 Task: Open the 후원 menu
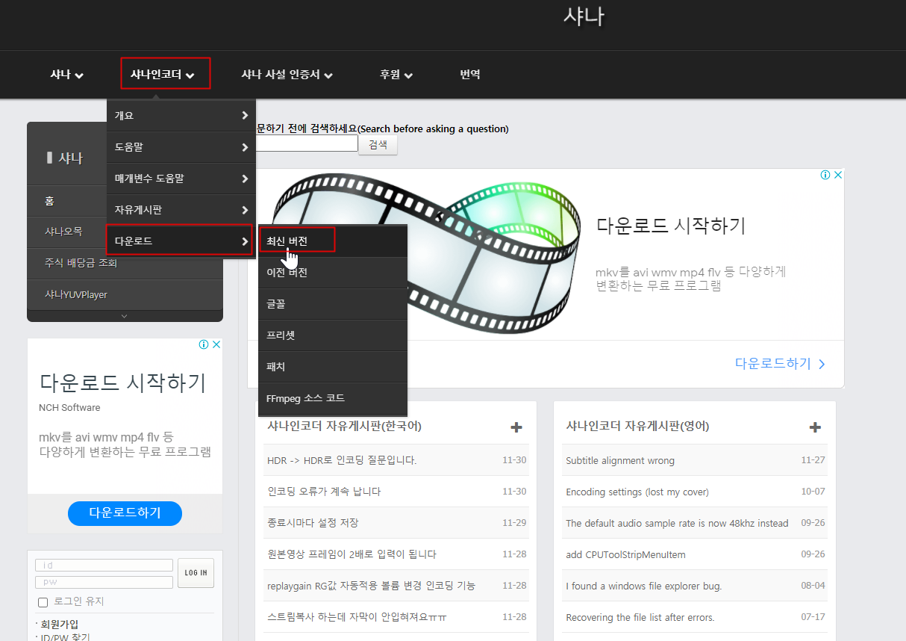(396, 75)
